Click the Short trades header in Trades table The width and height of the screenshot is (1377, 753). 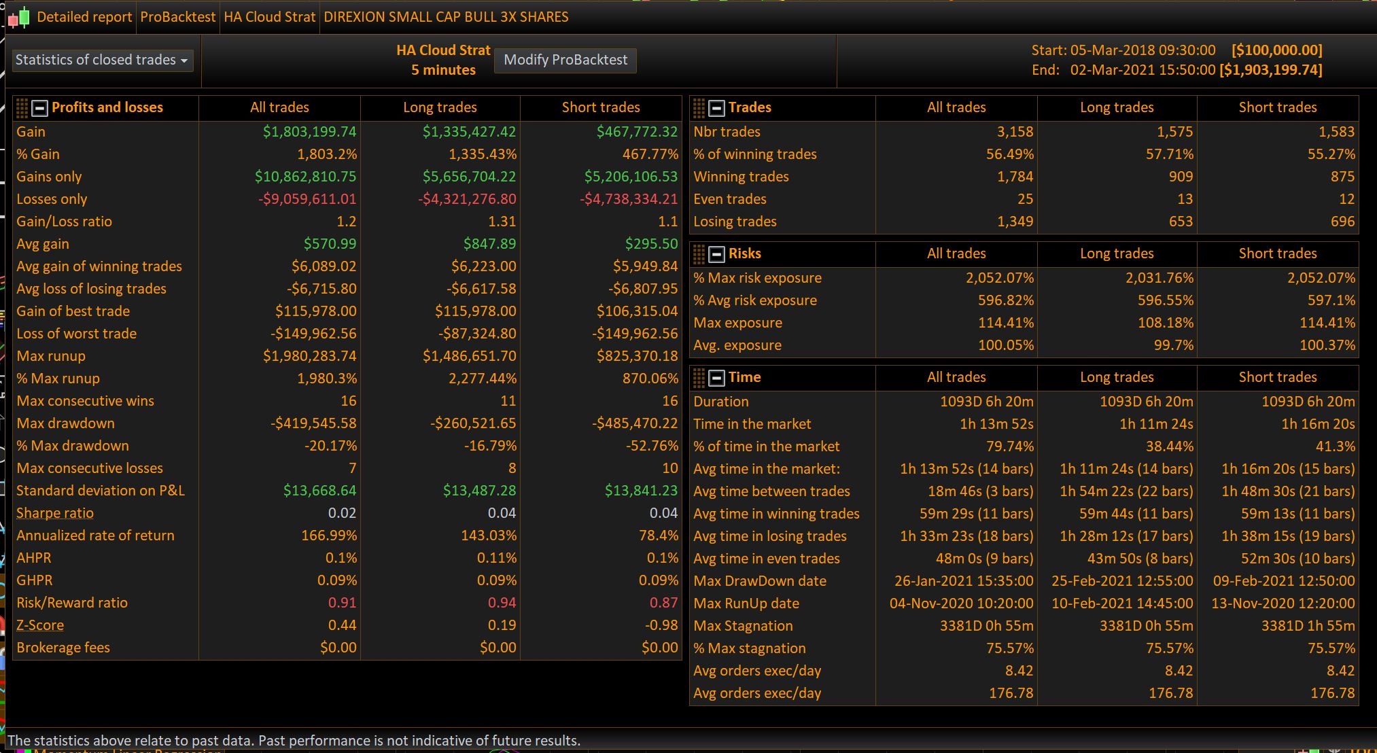click(x=1277, y=107)
